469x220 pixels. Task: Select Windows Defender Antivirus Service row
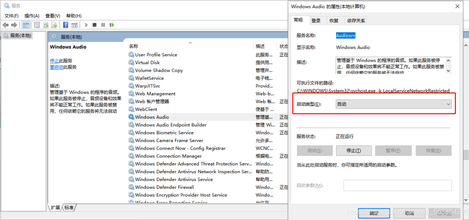[x=174, y=179]
